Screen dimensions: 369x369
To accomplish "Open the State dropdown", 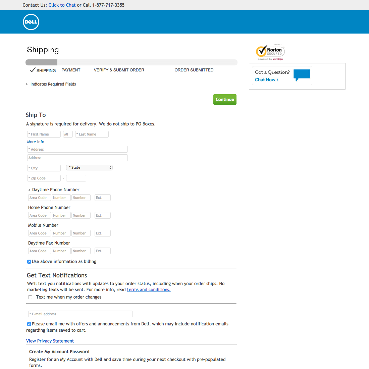I will coord(89,168).
